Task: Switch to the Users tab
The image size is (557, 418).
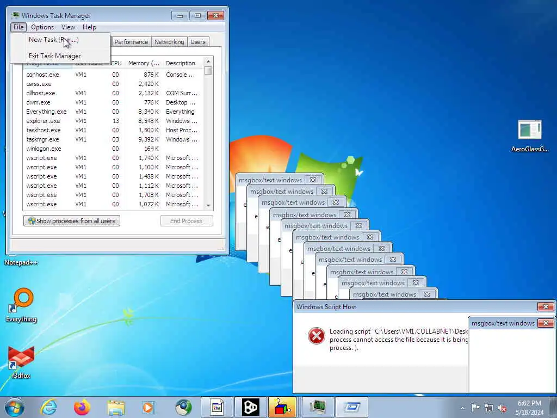Action: 198,42
